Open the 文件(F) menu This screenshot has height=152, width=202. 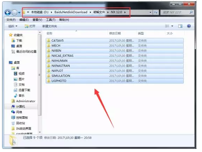[11, 20]
